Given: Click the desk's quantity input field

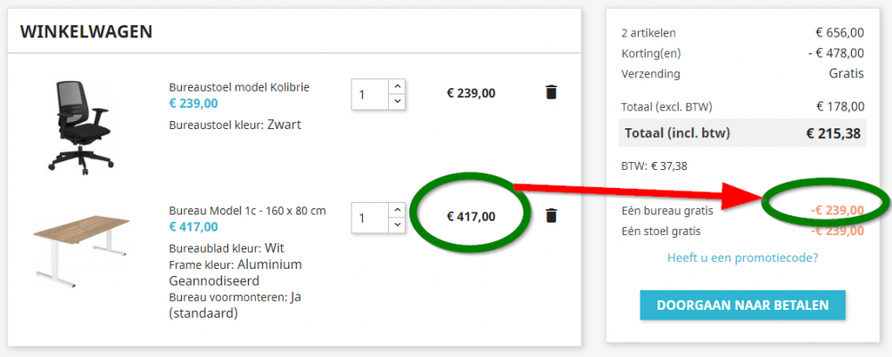Looking at the screenshot, I should (369, 217).
